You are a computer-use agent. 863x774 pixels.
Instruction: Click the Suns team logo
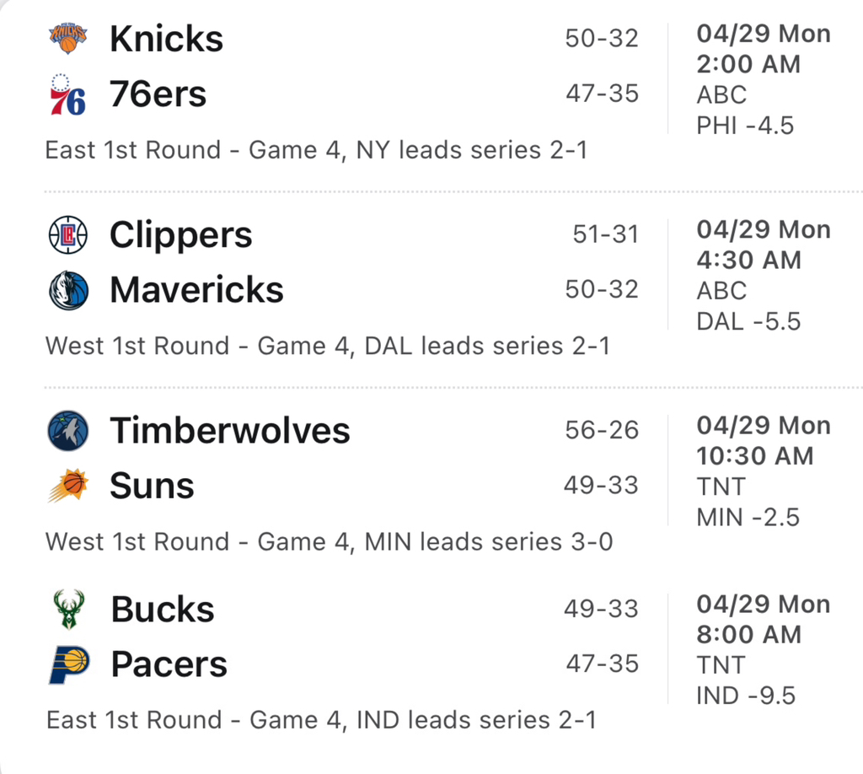pyautogui.click(x=67, y=486)
